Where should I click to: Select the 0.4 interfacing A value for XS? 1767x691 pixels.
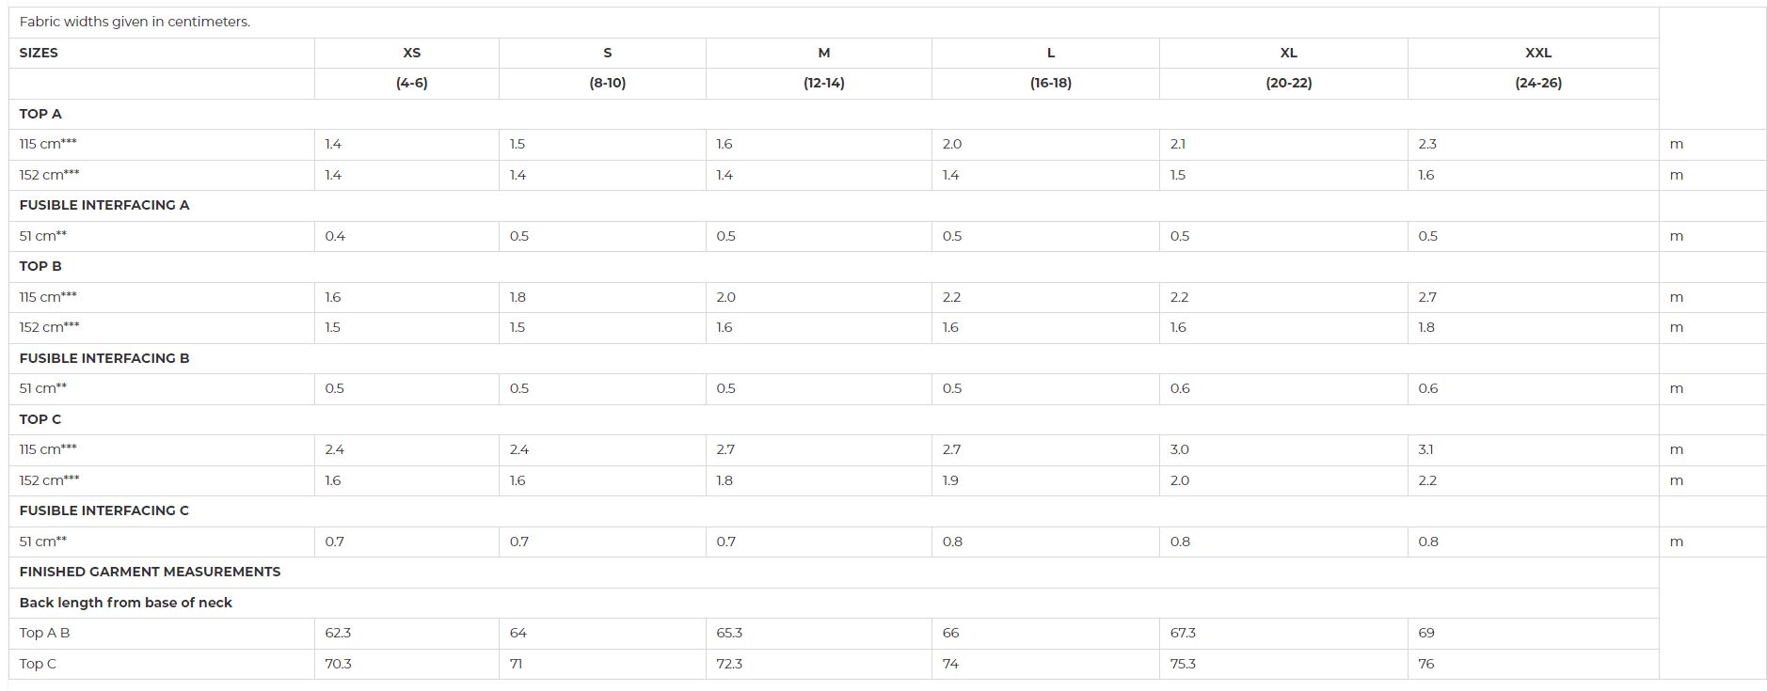click(x=335, y=236)
